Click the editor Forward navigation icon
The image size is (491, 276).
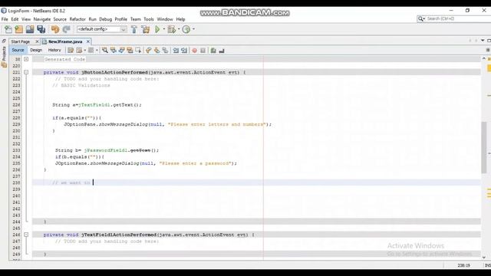click(91, 51)
